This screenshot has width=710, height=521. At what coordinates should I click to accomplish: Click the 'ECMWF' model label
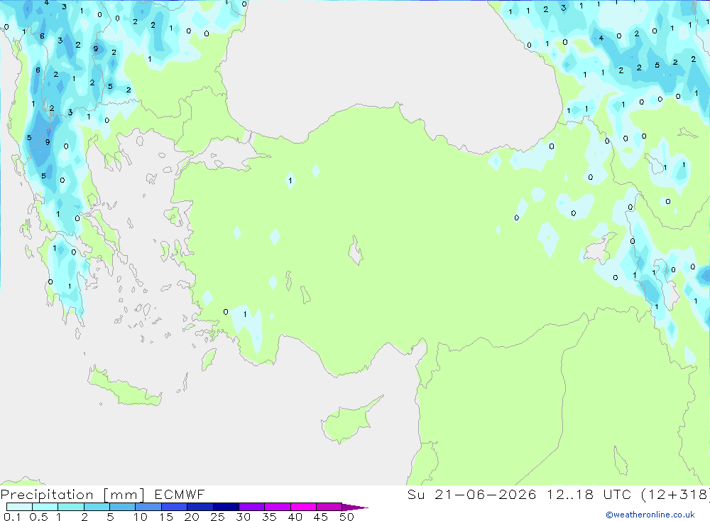click(180, 494)
